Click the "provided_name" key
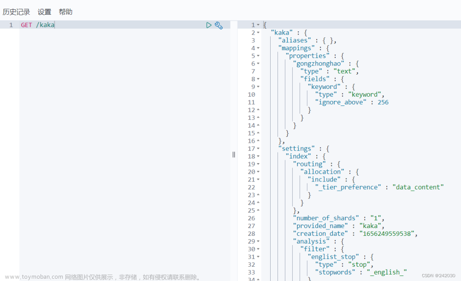The width and height of the screenshot is (461, 281). pos(320,226)
